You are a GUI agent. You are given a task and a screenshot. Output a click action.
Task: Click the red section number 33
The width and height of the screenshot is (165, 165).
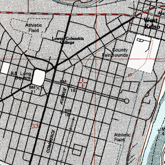tap(35, 126)
